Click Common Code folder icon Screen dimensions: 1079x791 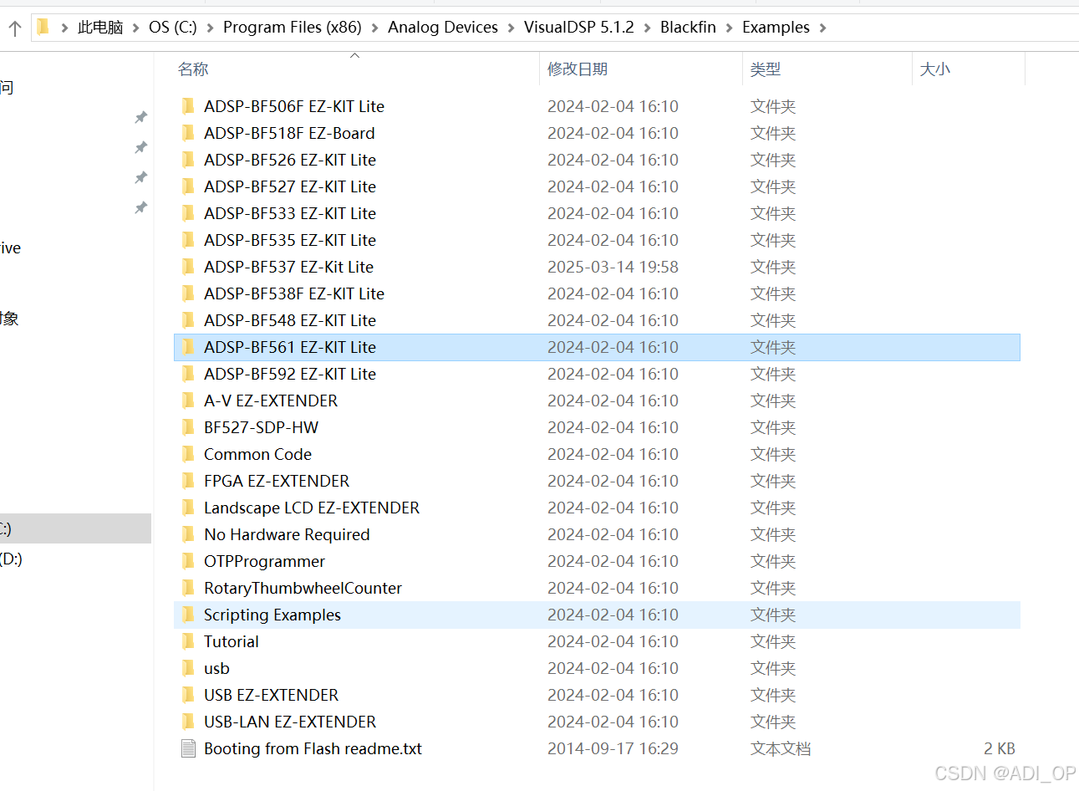pyautogui.click(x=188, y=454)
